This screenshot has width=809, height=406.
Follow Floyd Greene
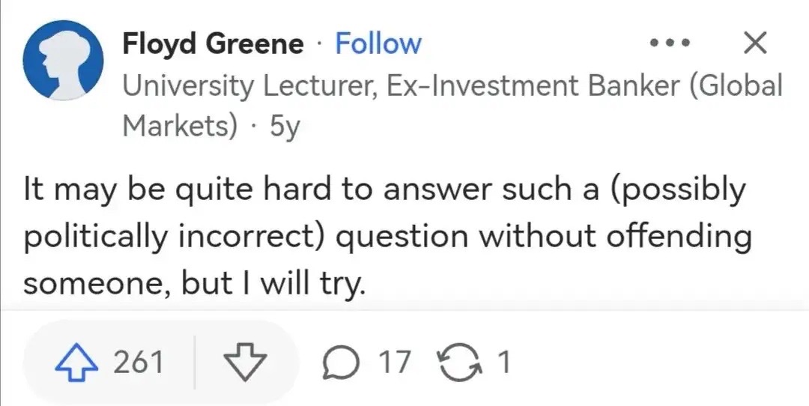pos(378,44)
